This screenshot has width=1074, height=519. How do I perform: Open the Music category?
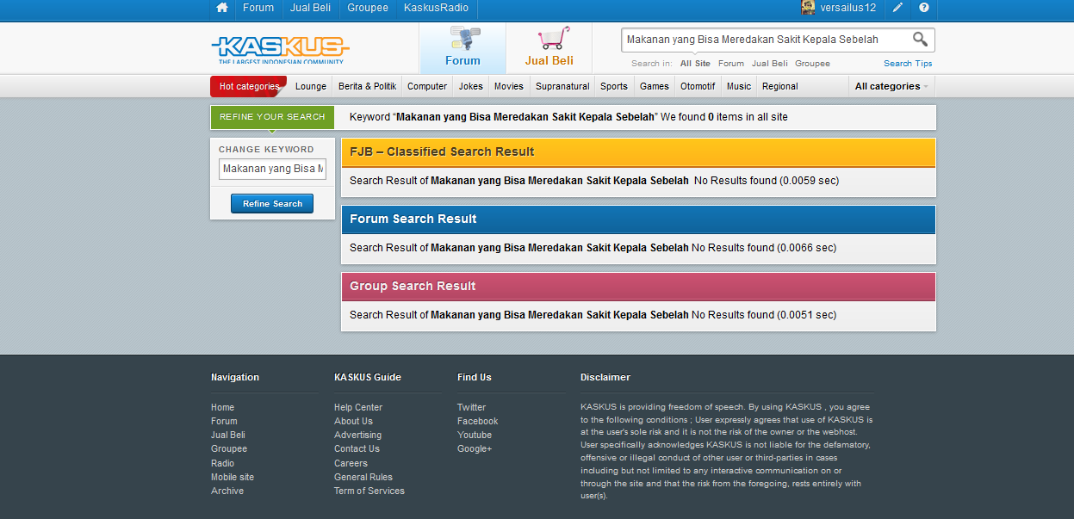(x=739, y=86)
